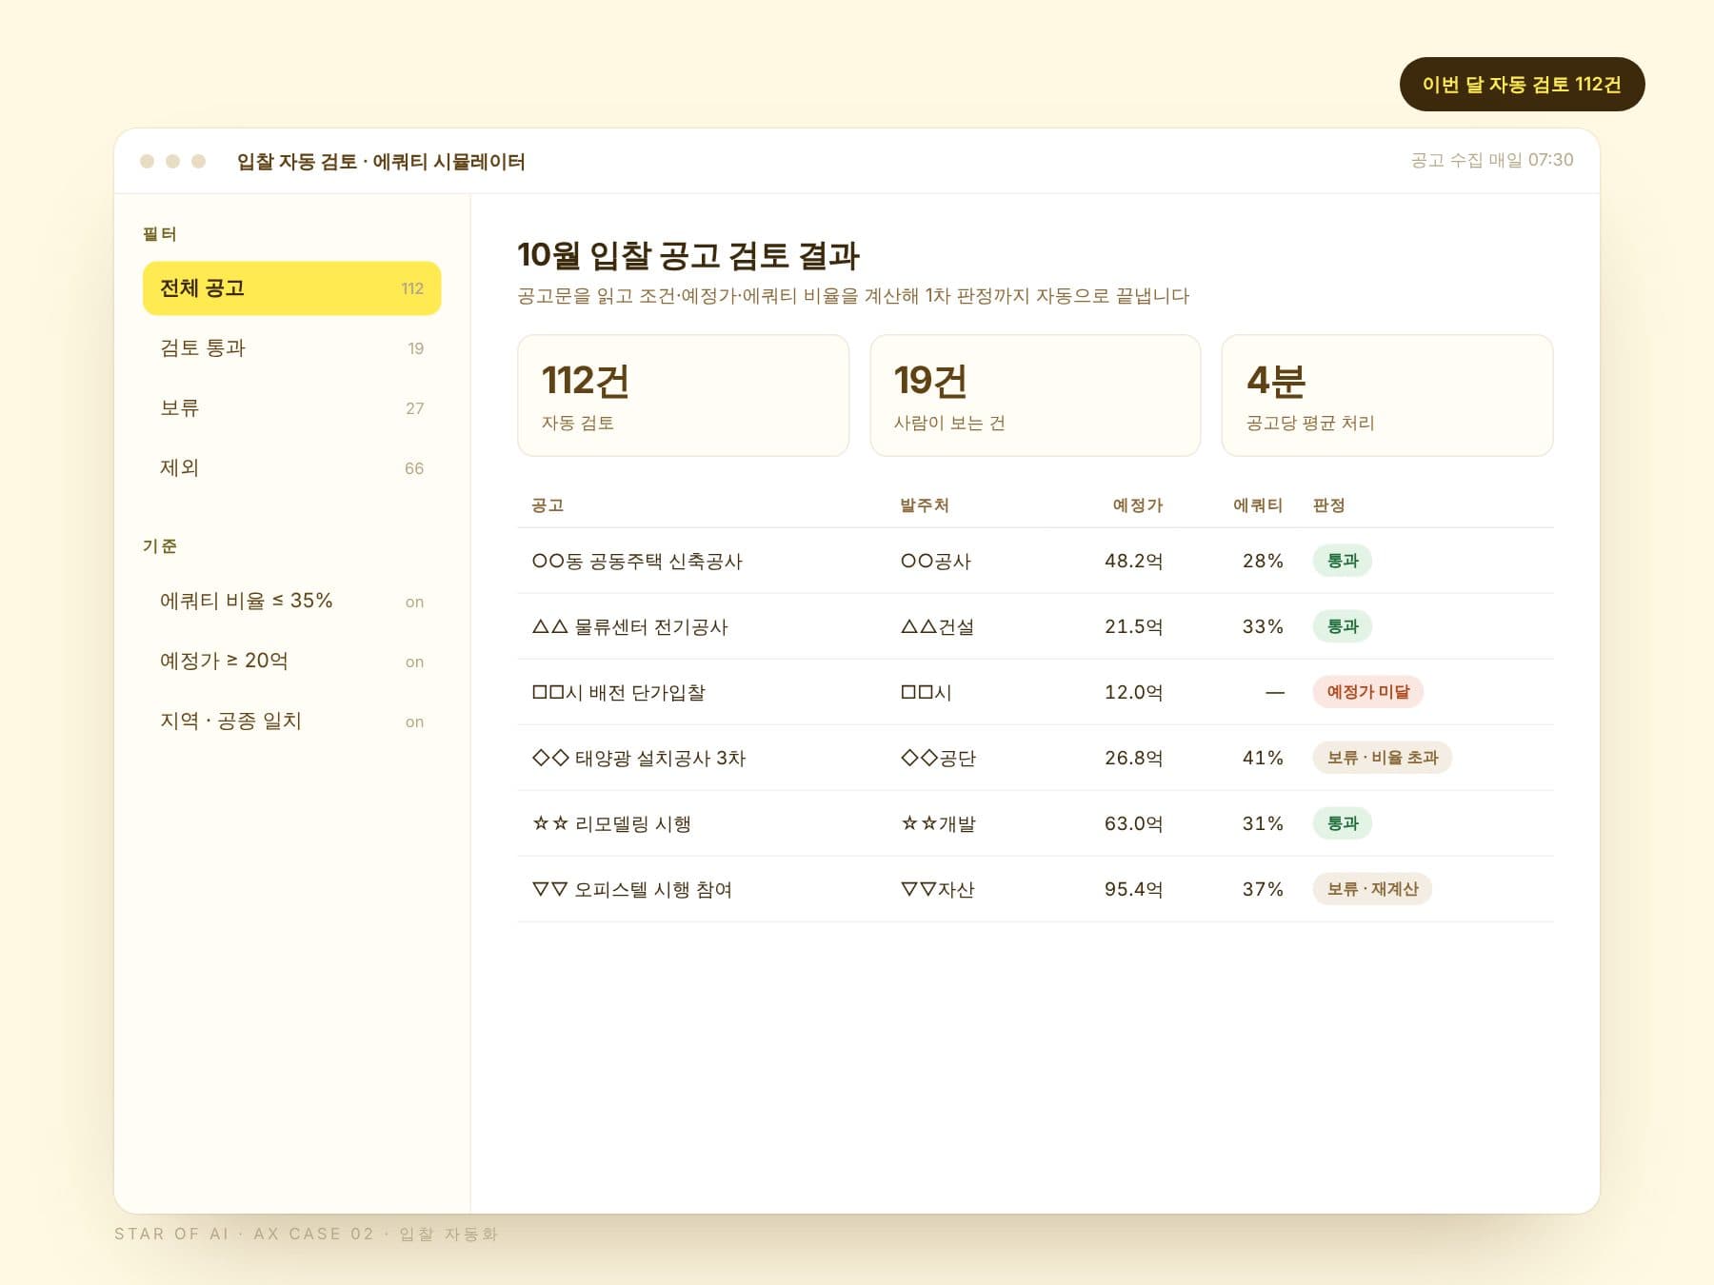This screenshot has height=1285, width=1714.
Task: Click the 보류 · 비율 초과 badge
Action: 1383,758
